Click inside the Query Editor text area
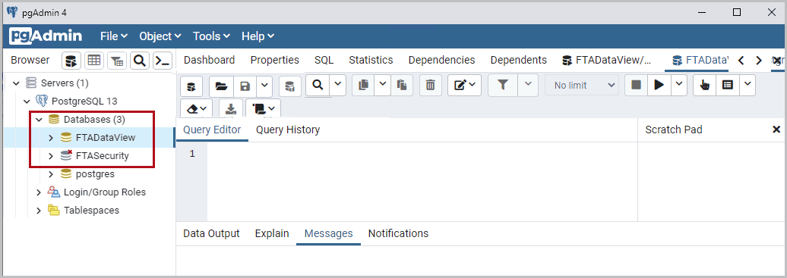This screenshot has width=787, height=278. (422, 181)
